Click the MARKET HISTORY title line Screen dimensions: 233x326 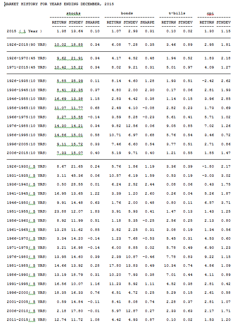click(x=59, y=4)
